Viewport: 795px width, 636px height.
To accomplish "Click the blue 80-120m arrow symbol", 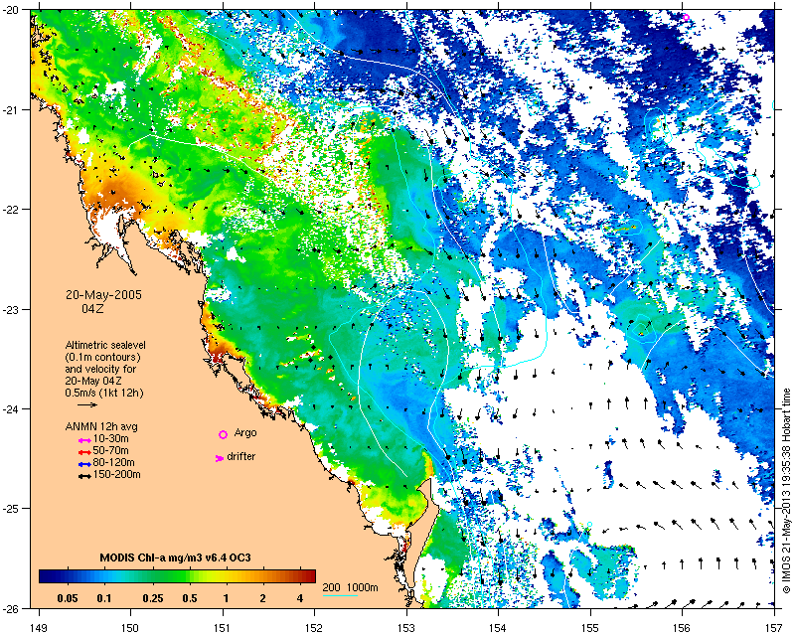I will coord(84,464).
